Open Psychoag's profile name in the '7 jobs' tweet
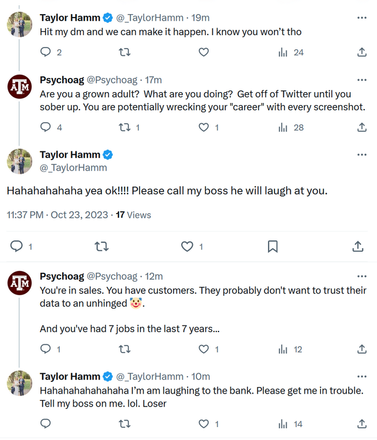This screenshot has height=440, width=377. coord(62,276)
